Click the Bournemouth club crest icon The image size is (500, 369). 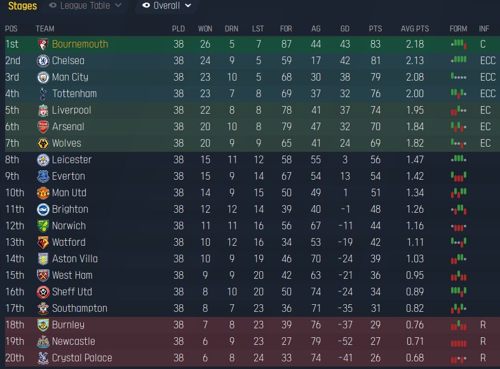[43, 44]
